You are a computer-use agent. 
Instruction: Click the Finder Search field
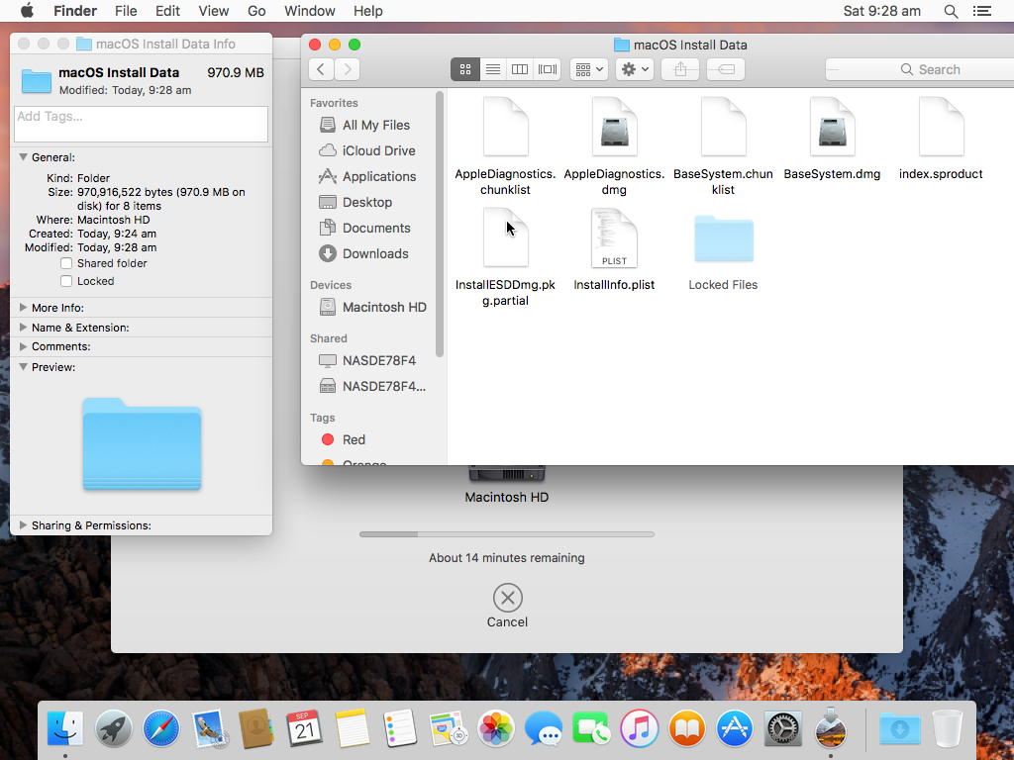[920, 69]
